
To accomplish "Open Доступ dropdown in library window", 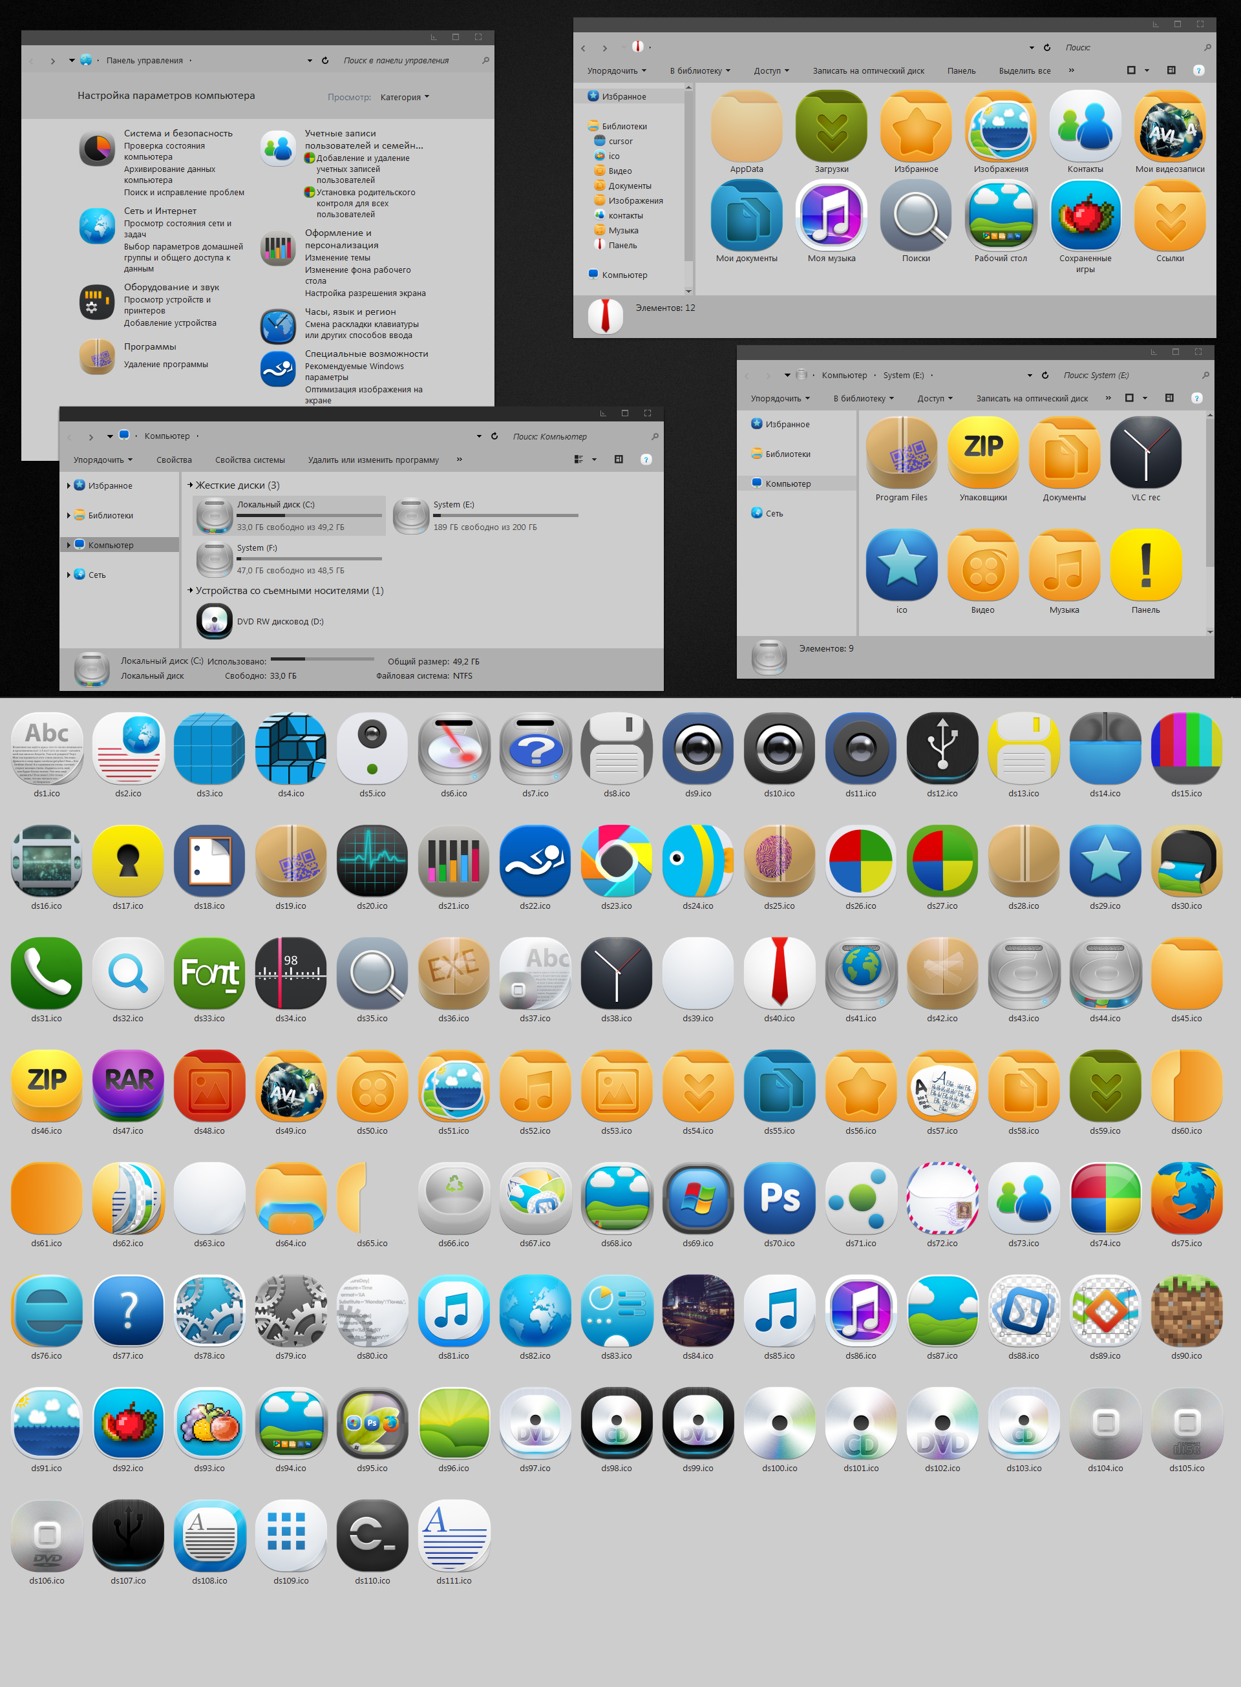I will click(772, 70).
